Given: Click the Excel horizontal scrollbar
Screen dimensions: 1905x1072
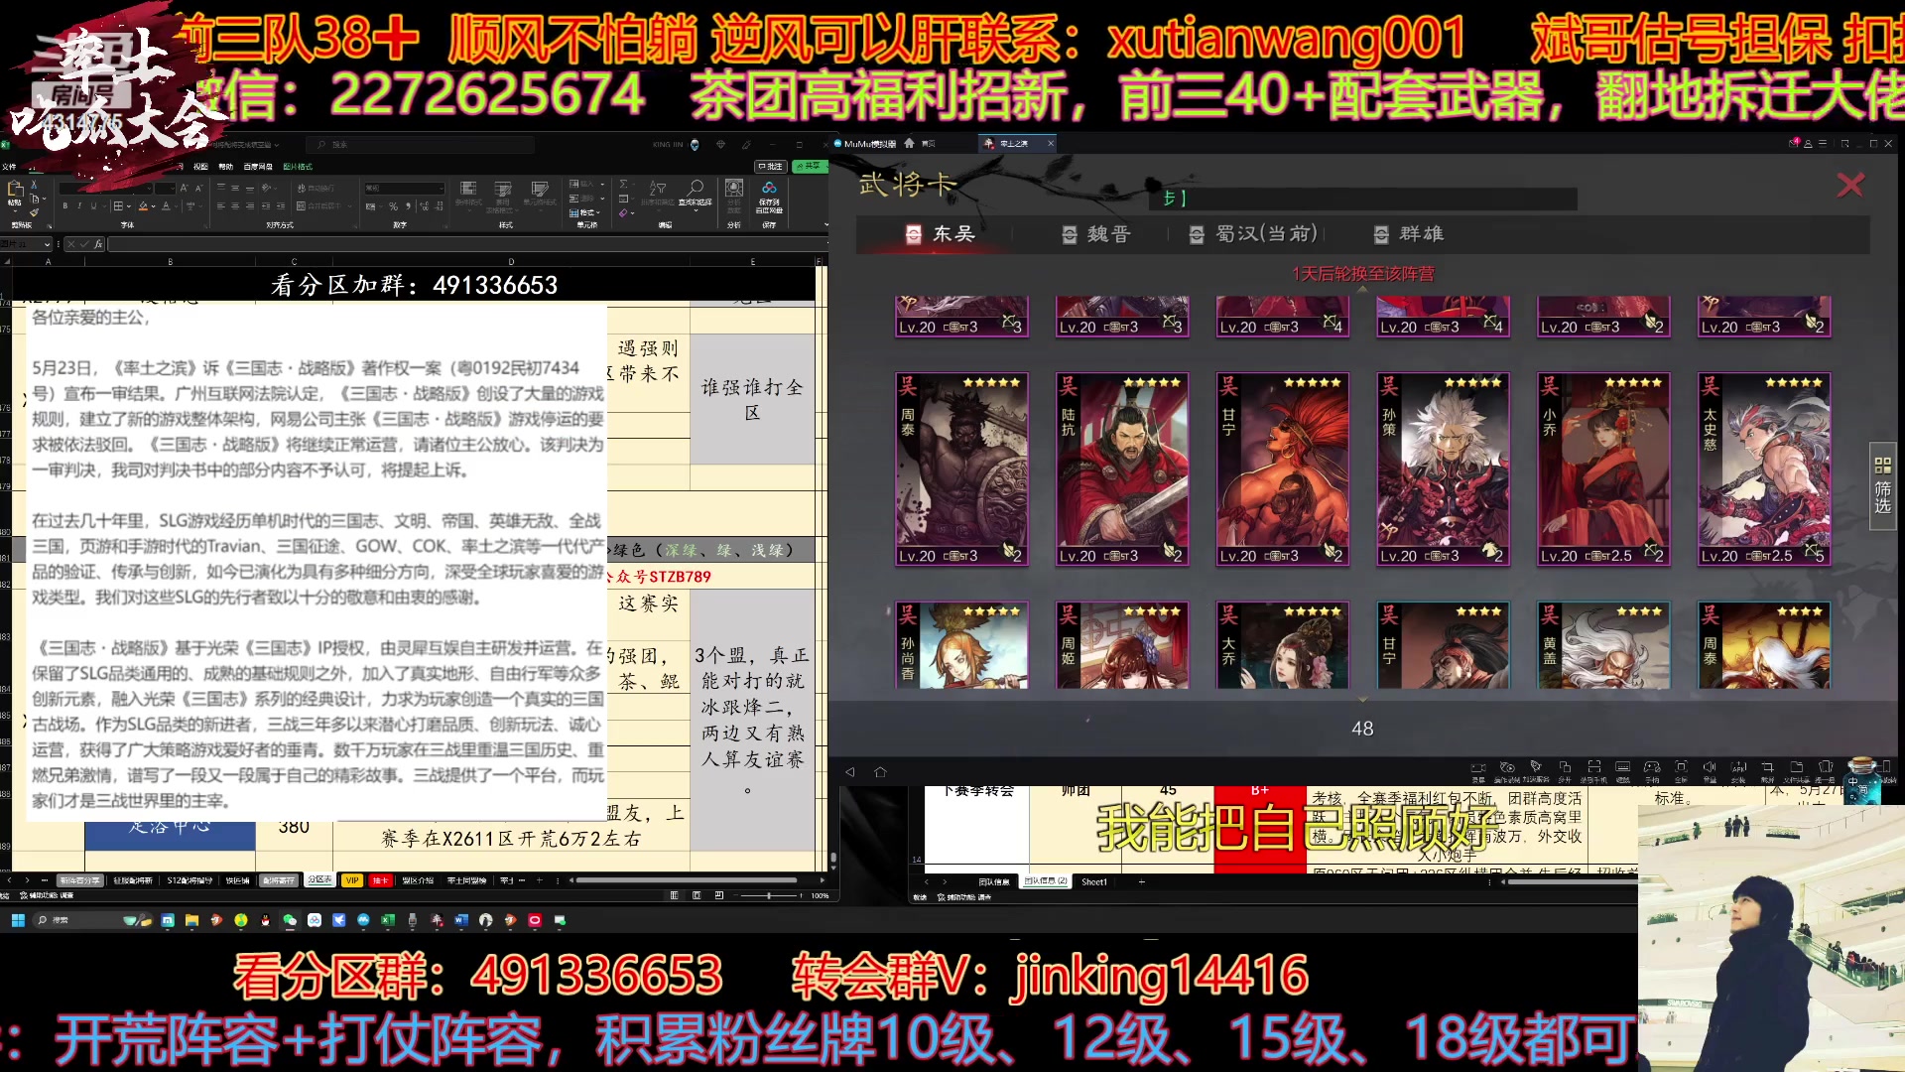Looking at the screenshot, I should (687, 879).
